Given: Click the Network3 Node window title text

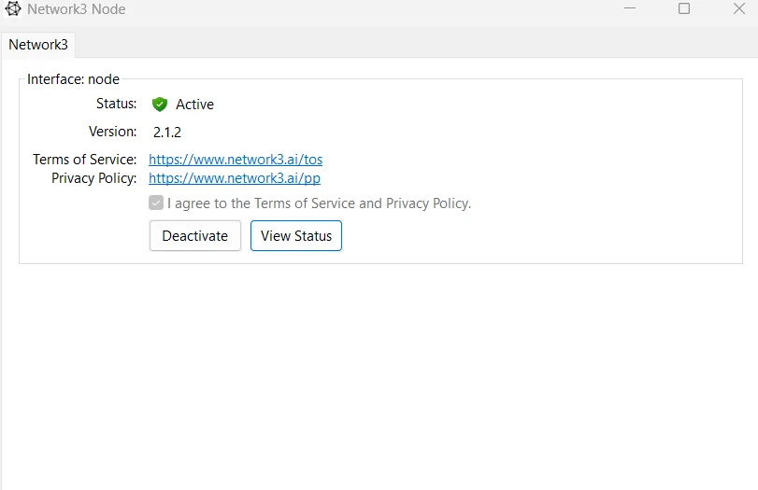Looking at the screenshot, I should 77,9.
